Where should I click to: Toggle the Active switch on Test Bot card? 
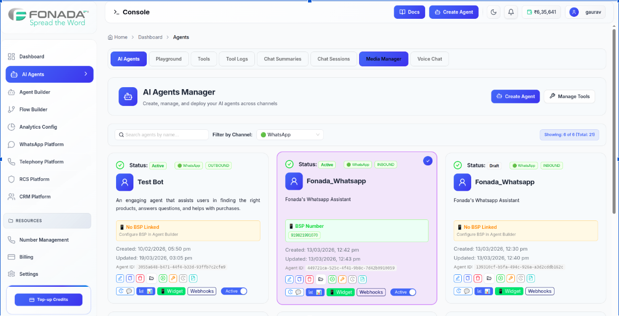click(234, 291)
